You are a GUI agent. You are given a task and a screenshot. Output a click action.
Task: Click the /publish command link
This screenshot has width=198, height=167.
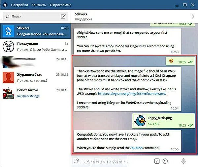coord(136,148)
